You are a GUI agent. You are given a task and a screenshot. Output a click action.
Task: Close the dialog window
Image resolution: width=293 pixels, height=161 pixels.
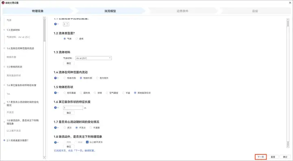pyautogui.click(x=290, y=2)
